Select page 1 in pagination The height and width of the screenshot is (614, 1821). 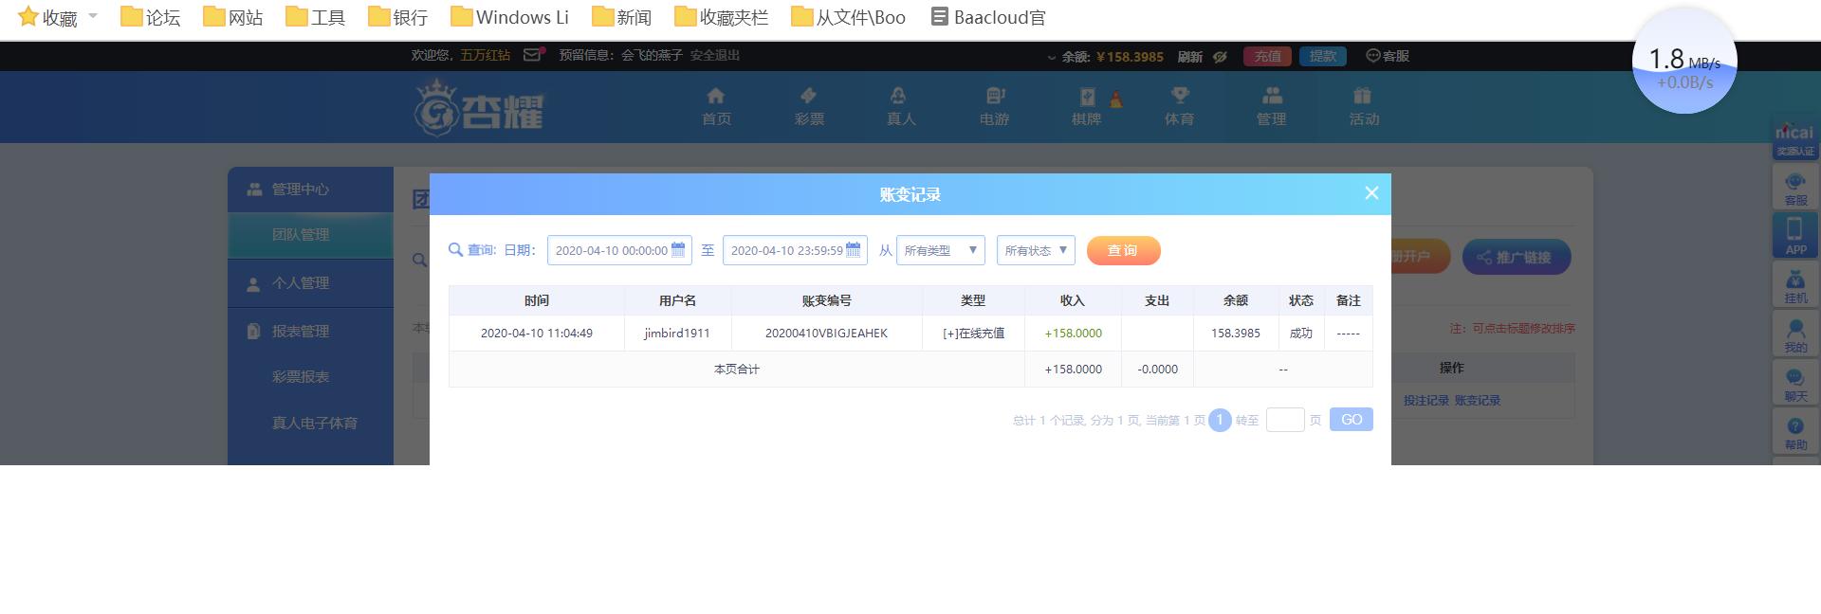tap(1220, 420)
